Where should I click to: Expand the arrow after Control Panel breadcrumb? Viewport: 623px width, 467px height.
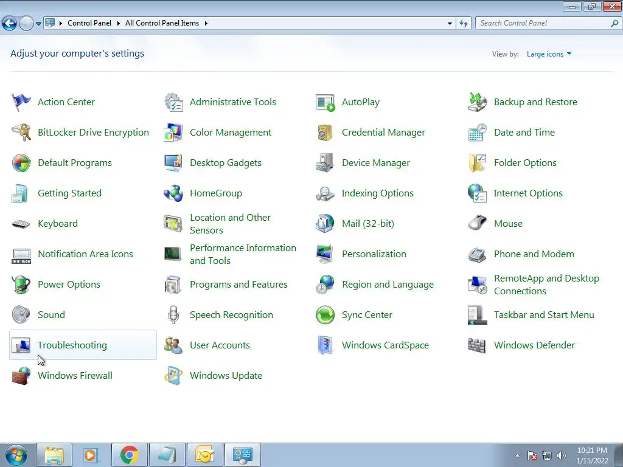pos(119,24)
